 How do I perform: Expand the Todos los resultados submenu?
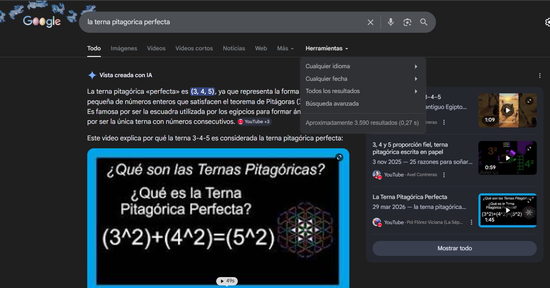(x=363, y=91)
